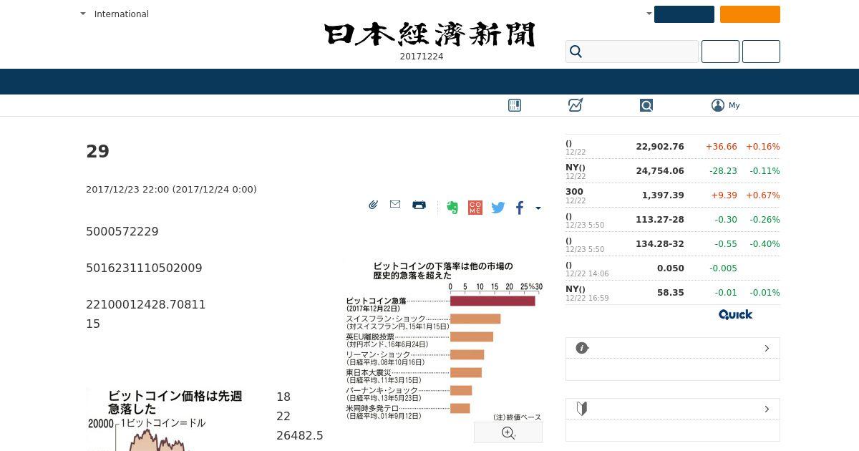Expand the beginner mark panel chevron
This screenshot has width=859, height=451.
(767, 409)
